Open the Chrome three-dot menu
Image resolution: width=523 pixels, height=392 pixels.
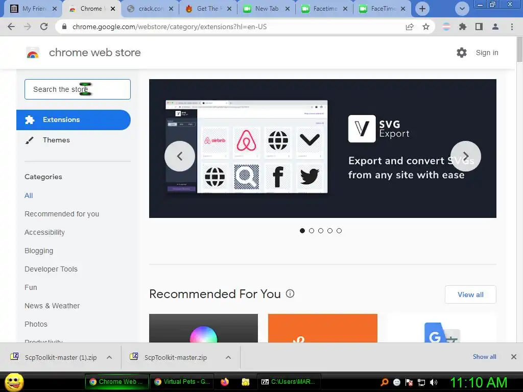pos(512,27)
